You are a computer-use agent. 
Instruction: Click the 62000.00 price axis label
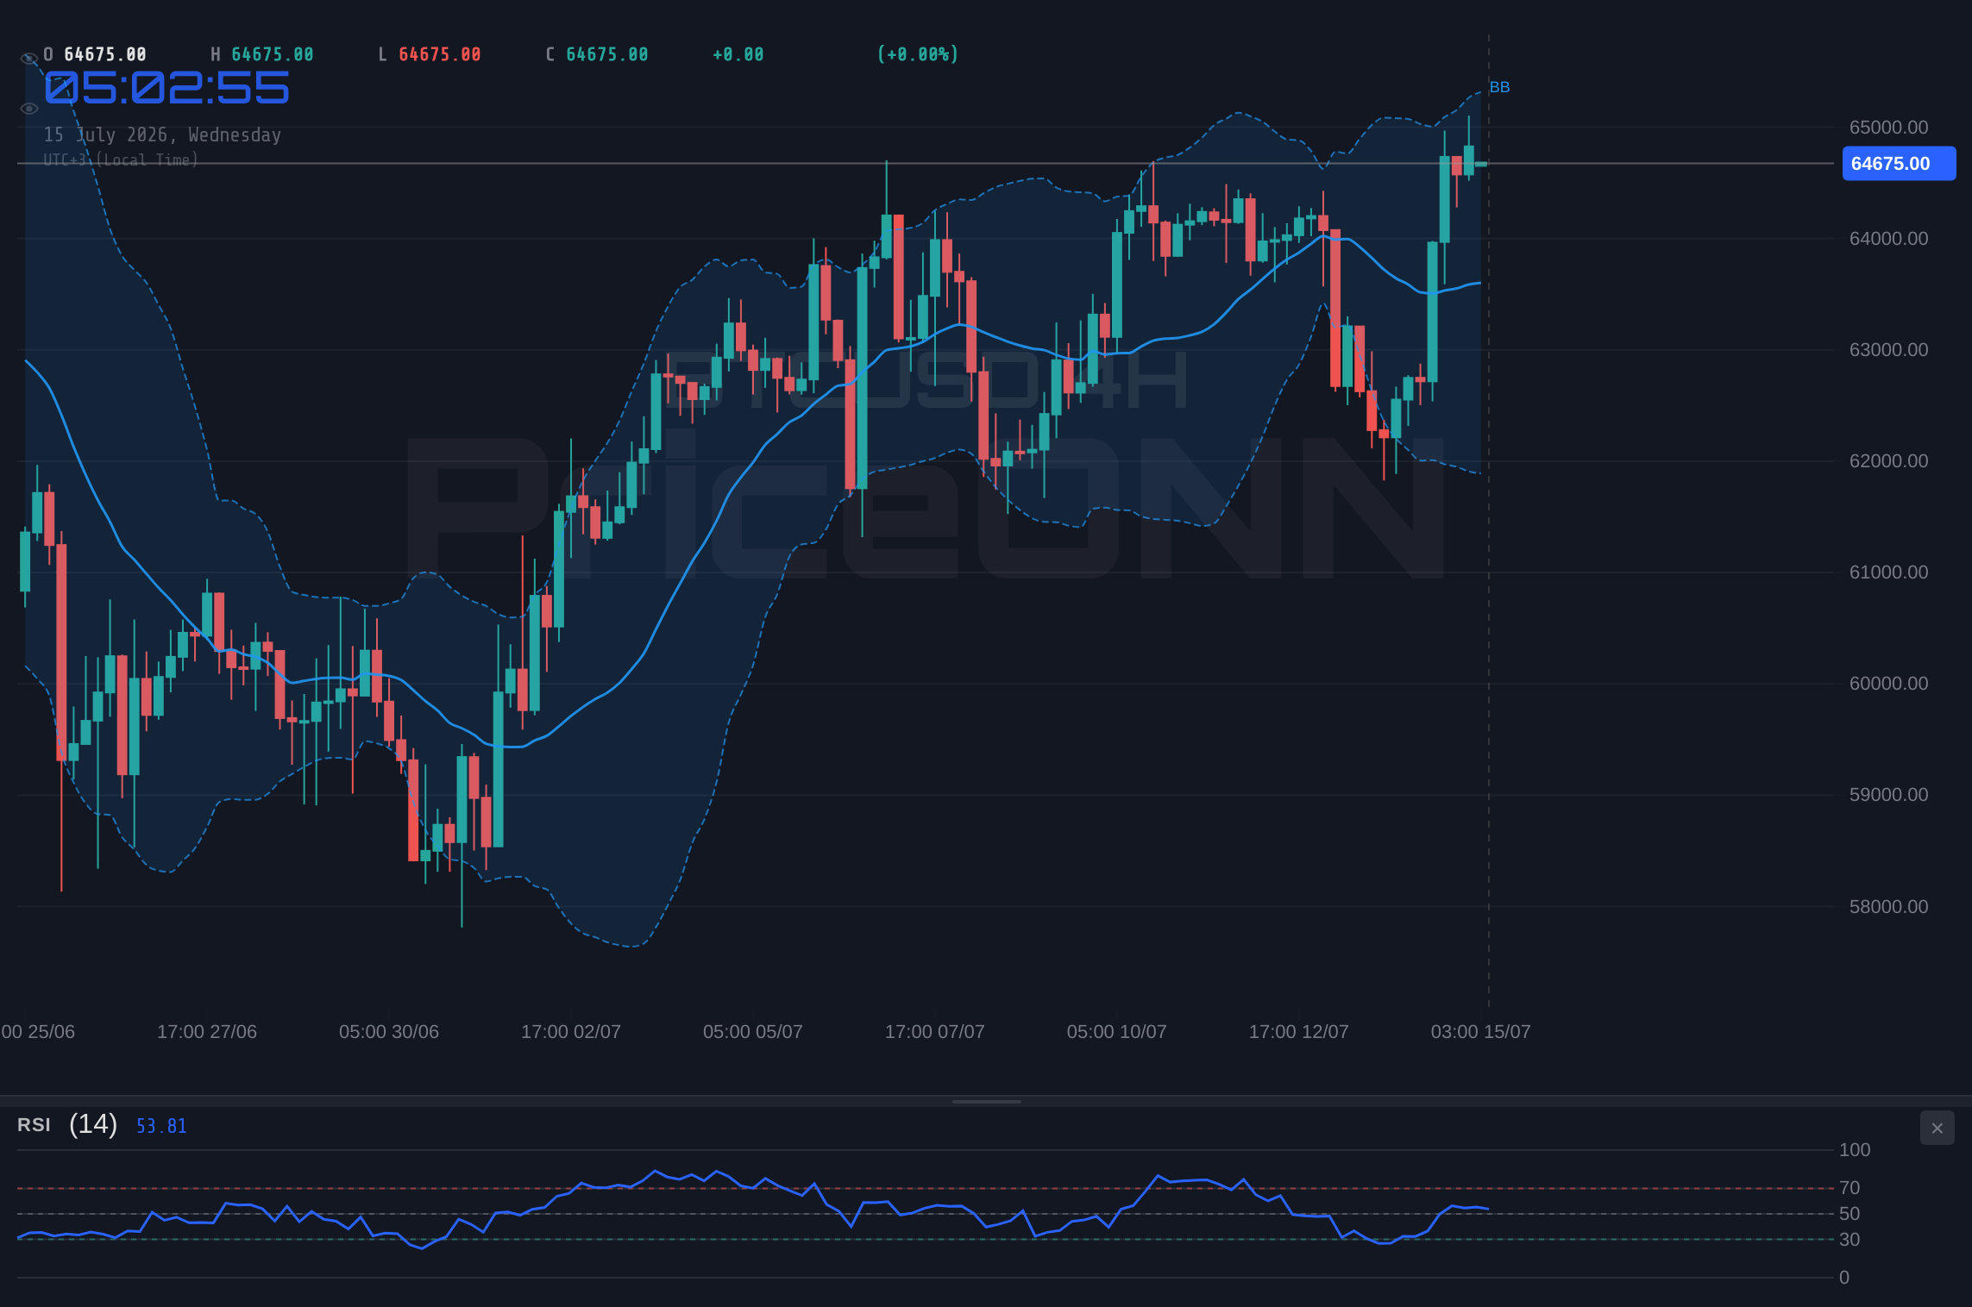[x=1888, y=461]
